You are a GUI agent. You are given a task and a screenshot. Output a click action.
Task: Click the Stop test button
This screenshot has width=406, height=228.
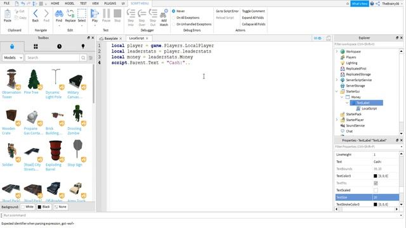(117, 13)
